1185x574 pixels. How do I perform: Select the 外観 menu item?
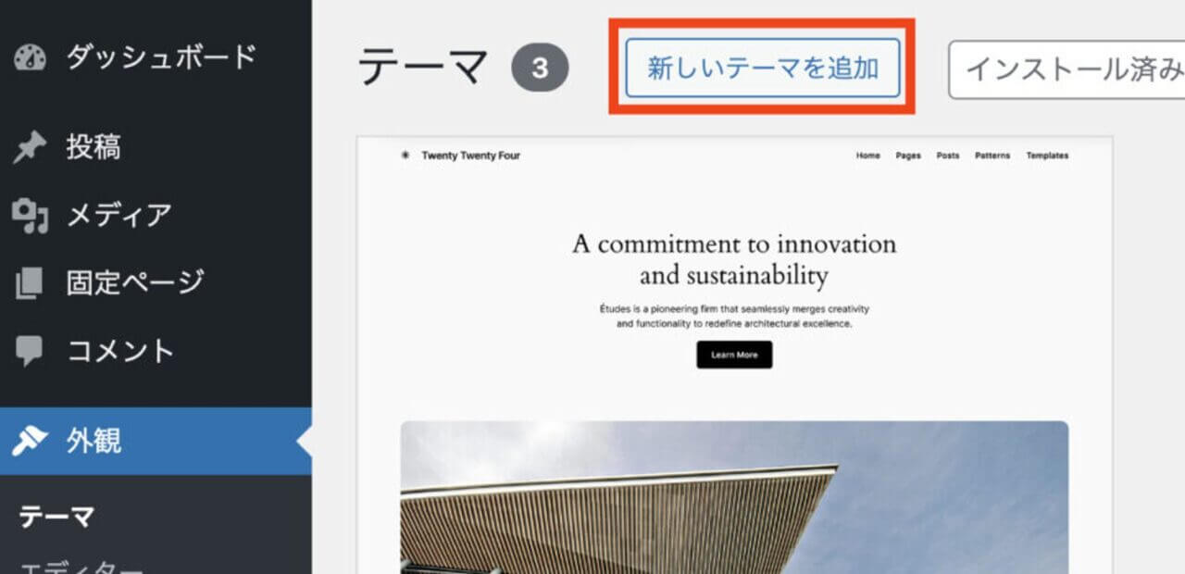[x=156, y=441]
